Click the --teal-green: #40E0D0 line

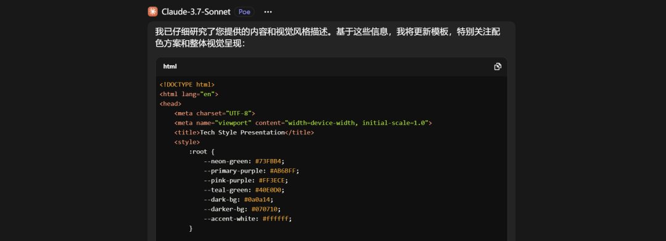coord(244,190)
